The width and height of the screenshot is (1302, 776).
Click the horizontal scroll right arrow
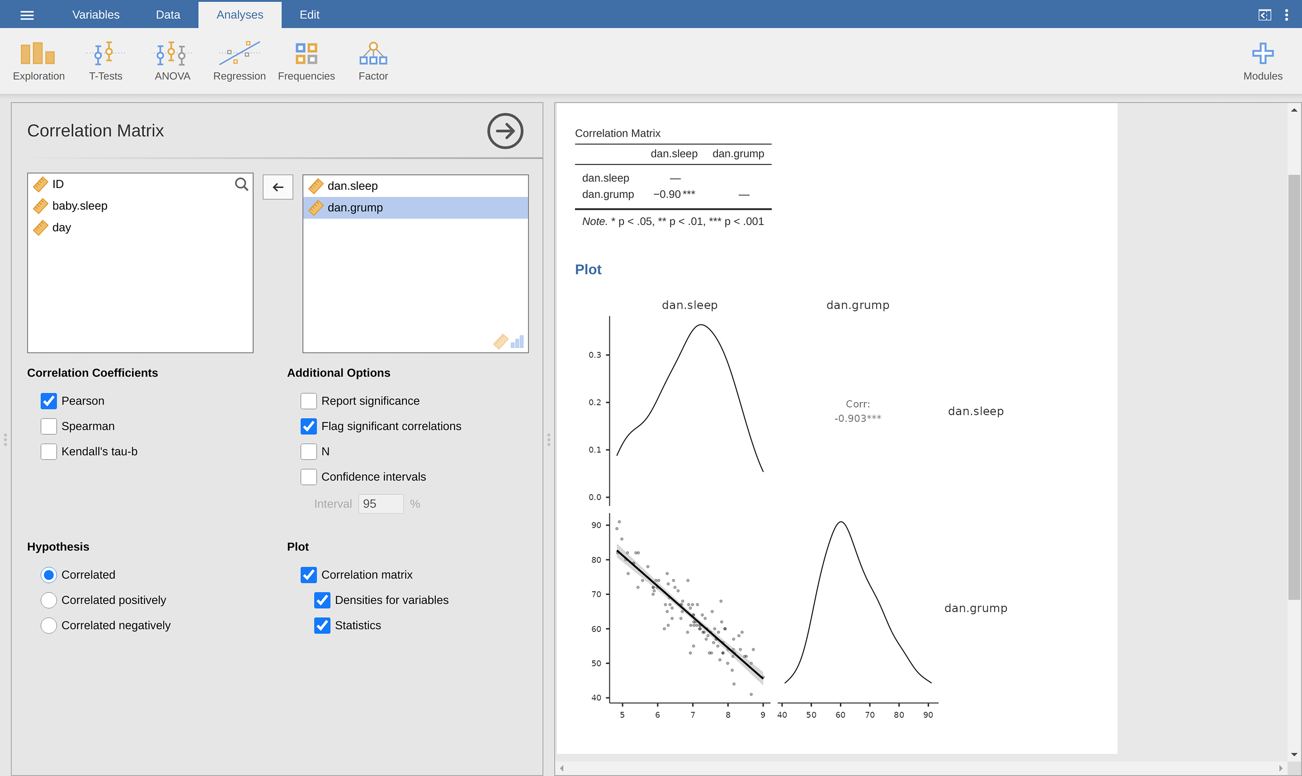tap(1281, 768)
